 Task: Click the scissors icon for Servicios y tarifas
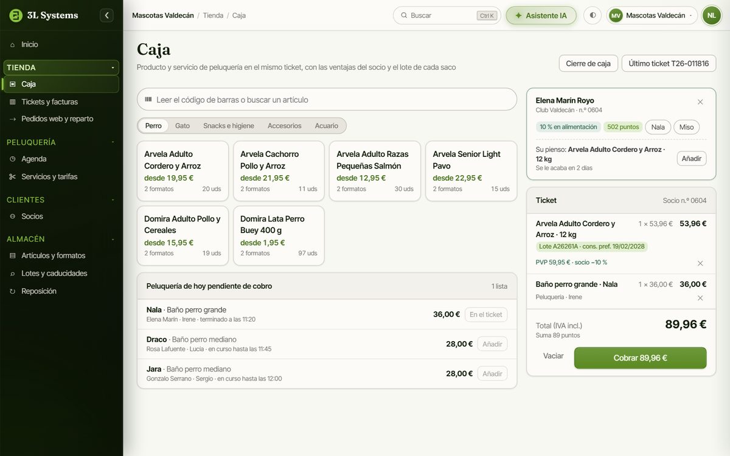[x=13, y=176]
